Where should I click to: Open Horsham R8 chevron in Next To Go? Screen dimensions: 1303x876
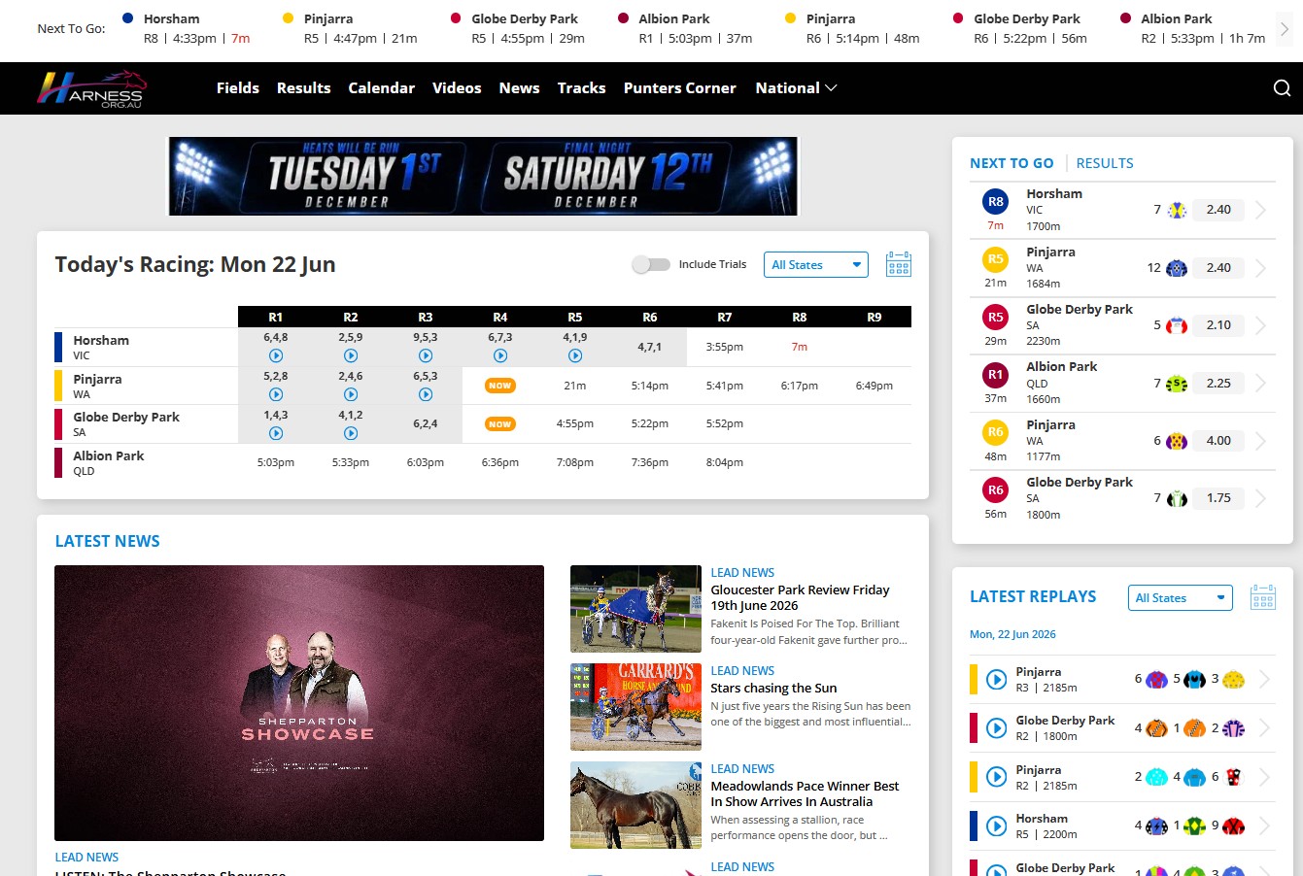click(1261, 210)
